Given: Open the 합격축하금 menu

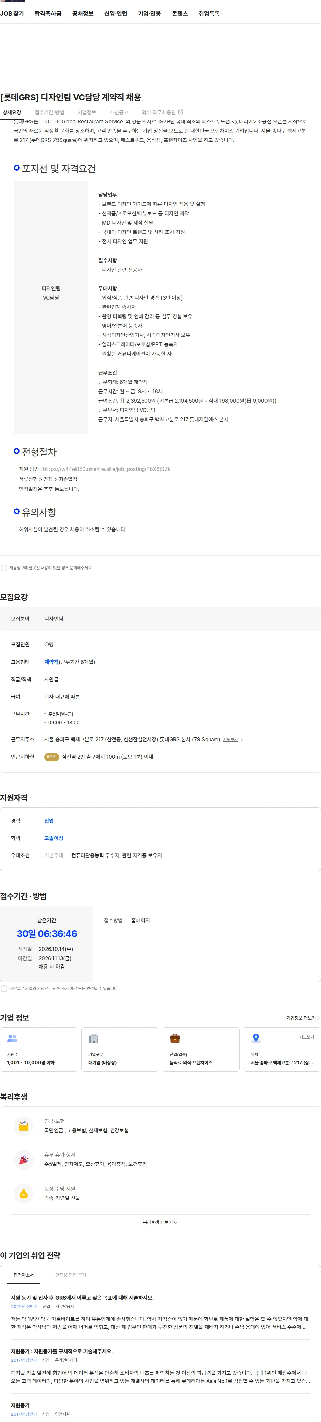Looking at the screenshot, I should click(x=48, y=14).
